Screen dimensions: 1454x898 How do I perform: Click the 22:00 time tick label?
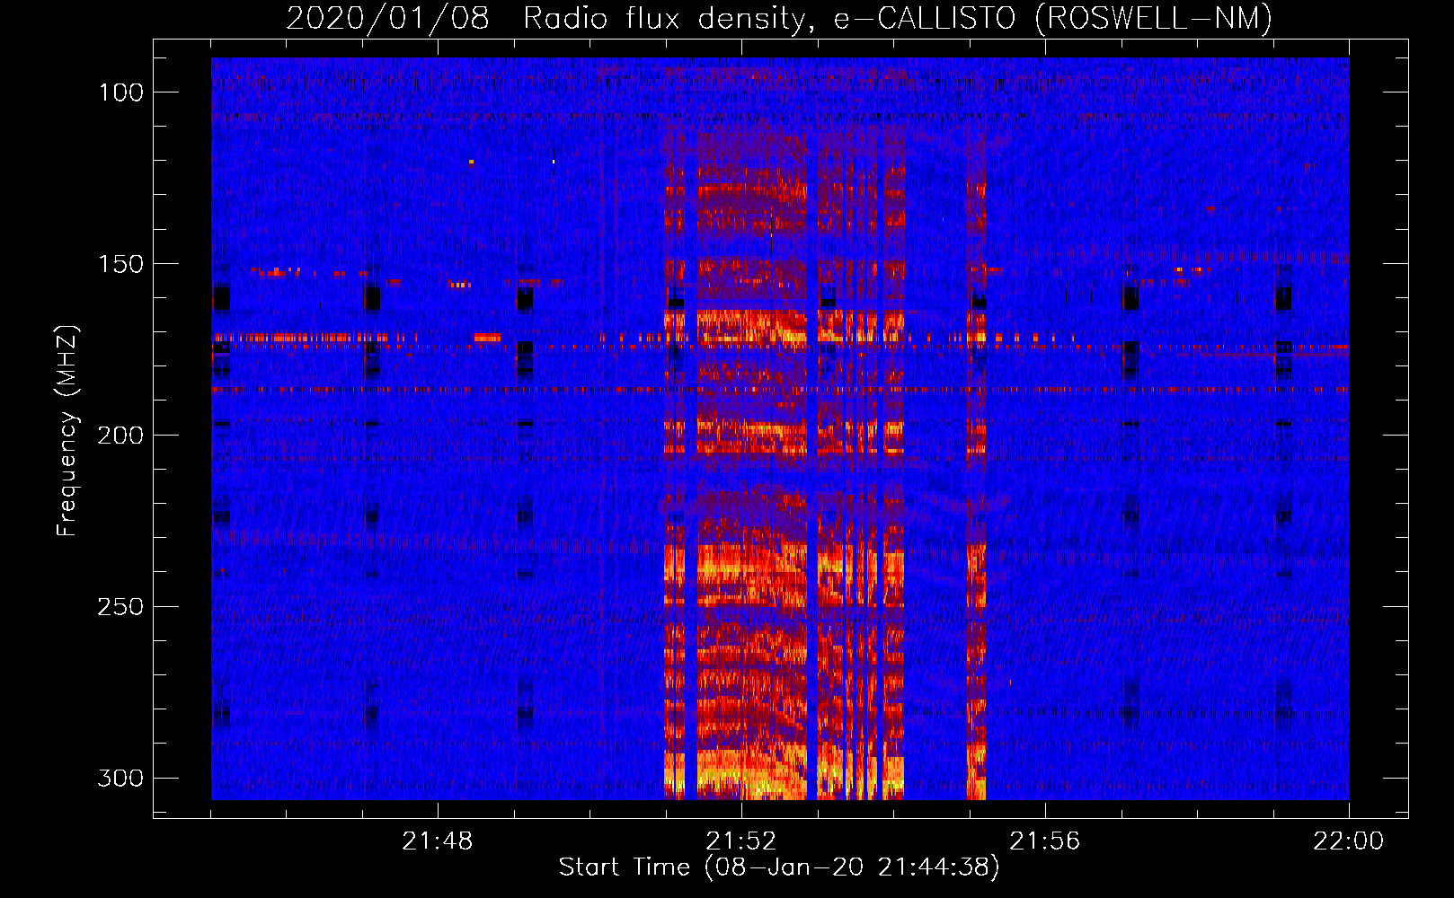pyautogui.click(x=1349, y=841)
